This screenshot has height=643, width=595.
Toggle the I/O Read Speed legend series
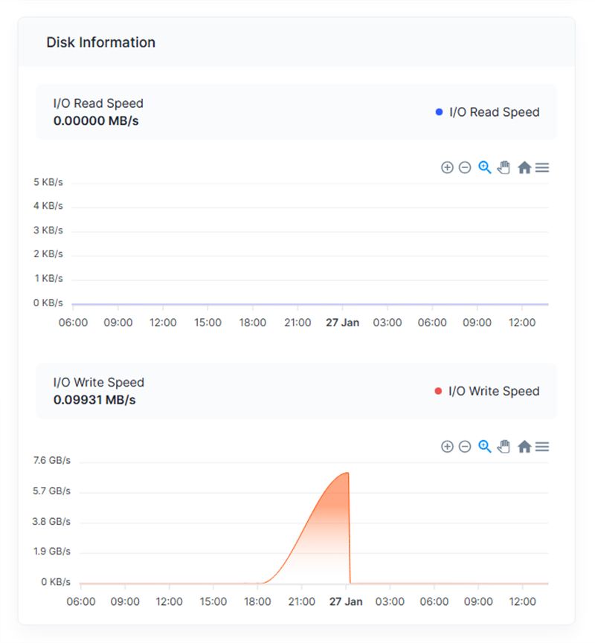494,112
